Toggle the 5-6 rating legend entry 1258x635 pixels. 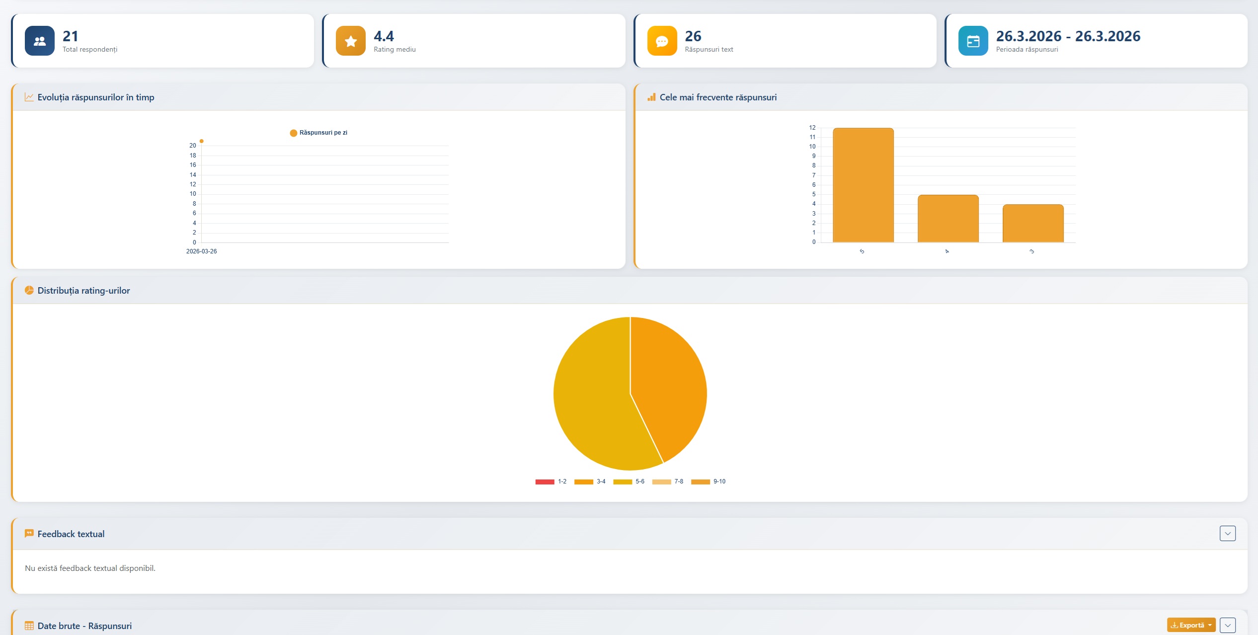(x=629, y=481)
